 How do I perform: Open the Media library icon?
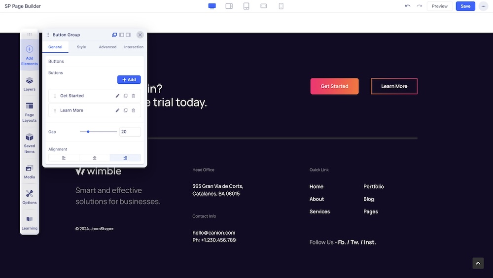click(x=29, y=171)
